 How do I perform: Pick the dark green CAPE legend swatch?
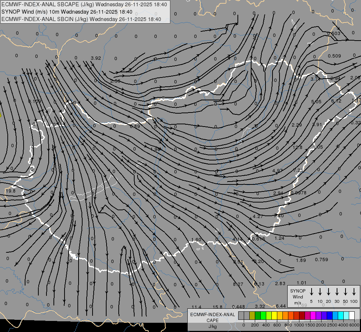[x=258, y=316]
